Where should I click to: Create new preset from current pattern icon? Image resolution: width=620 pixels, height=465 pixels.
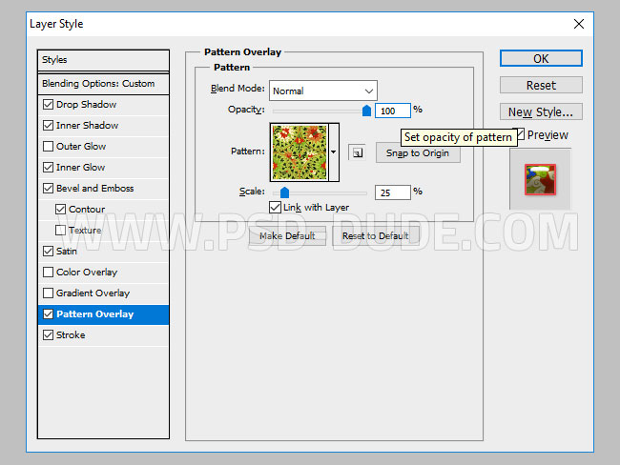[357, 152]
